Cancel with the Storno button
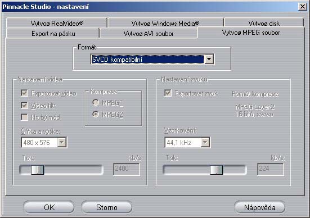 tap(106, 207)
